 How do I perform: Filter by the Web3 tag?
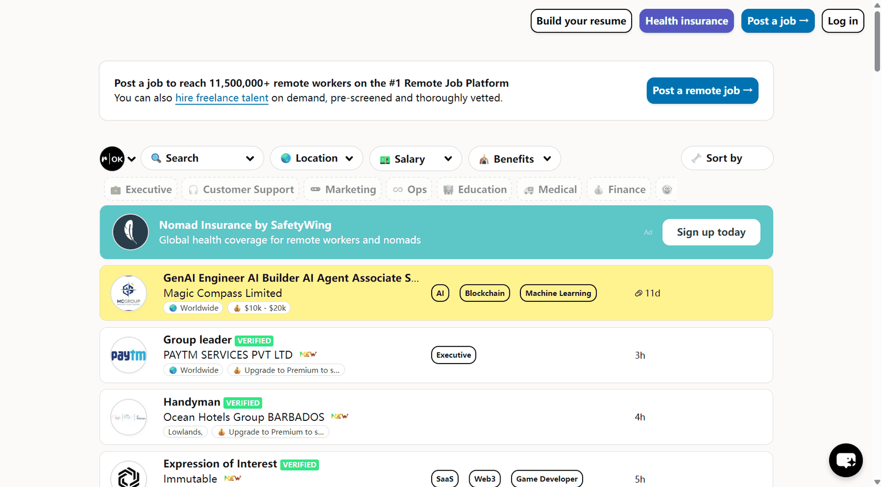click(485, 478)
